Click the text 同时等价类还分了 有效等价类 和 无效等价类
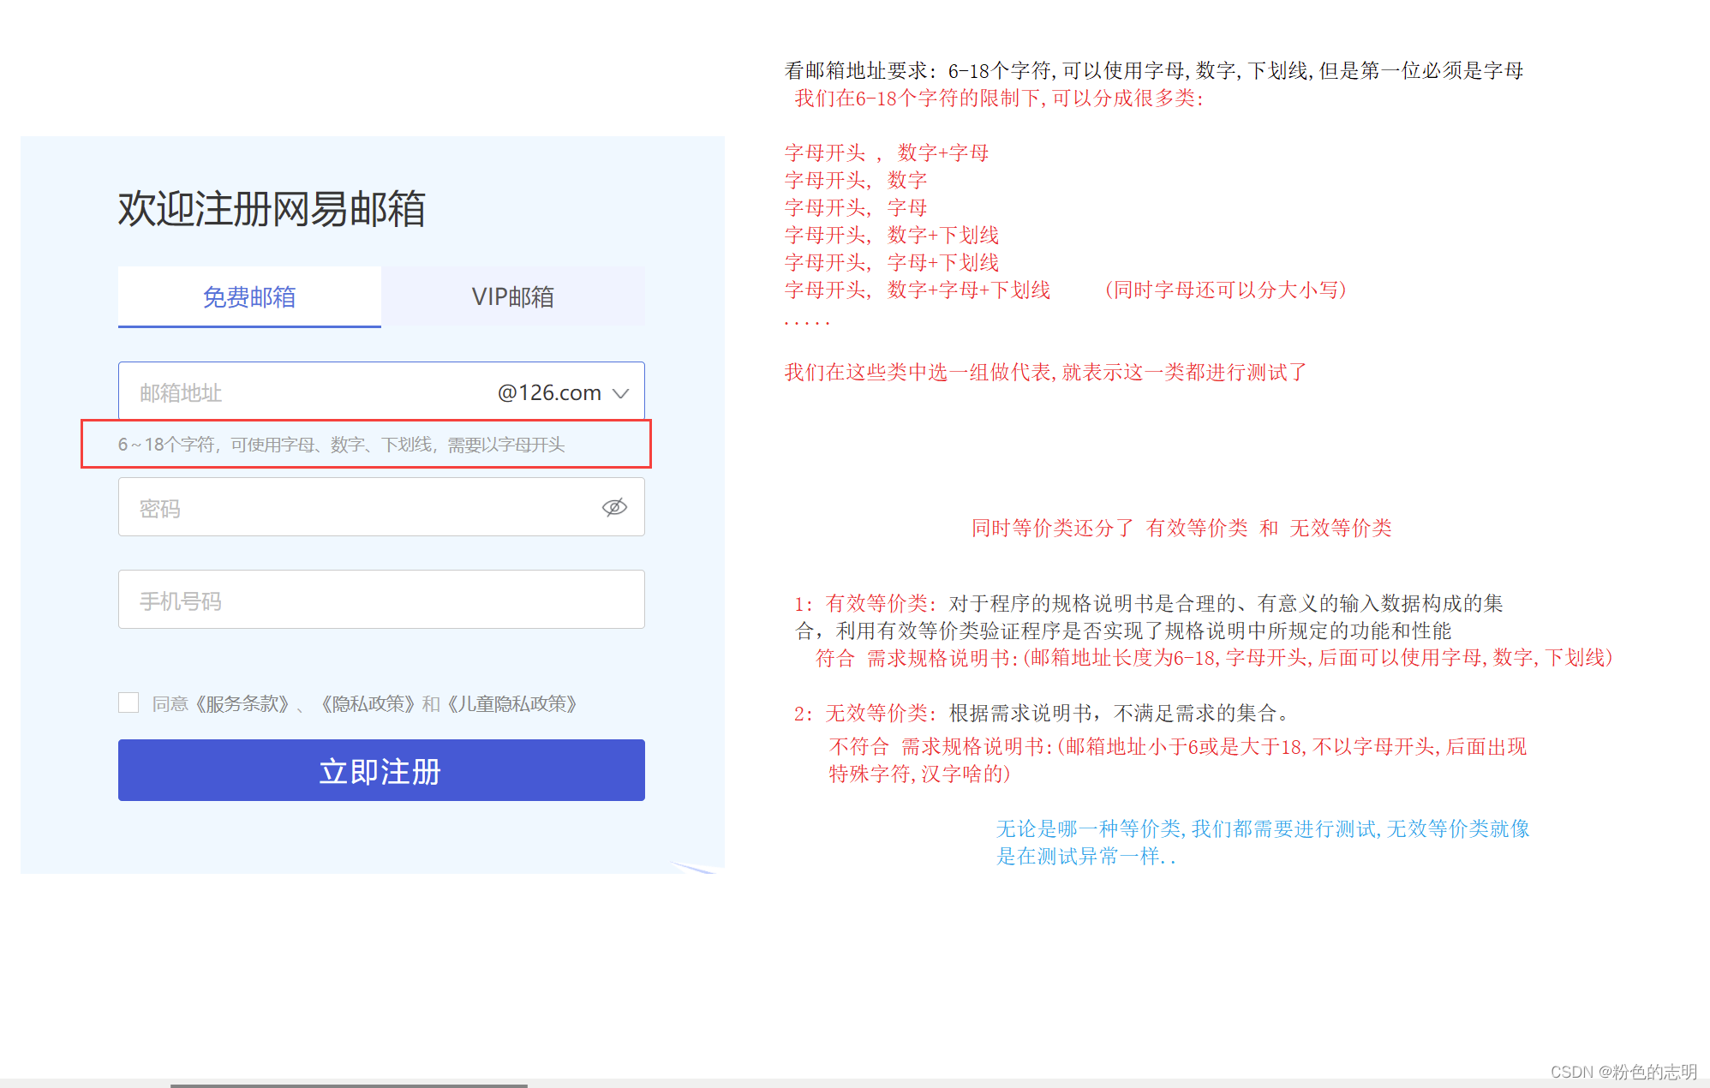Viewport: 1710px width, 1088px height. click(1181, 529)
